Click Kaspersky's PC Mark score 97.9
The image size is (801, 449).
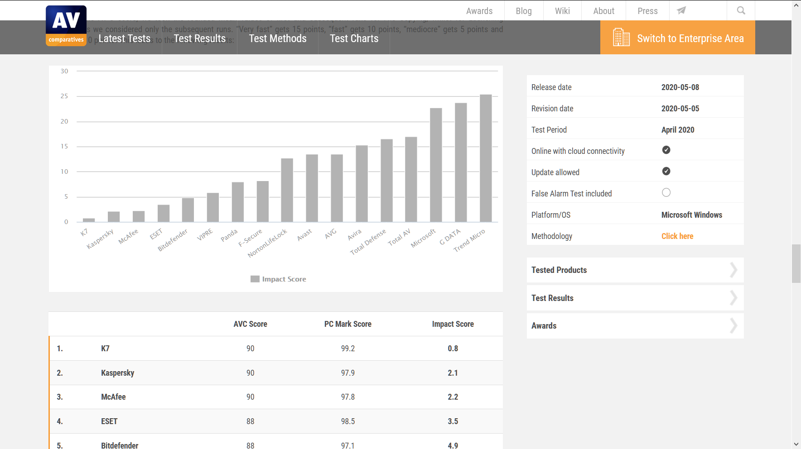pyautogui.click(x=348, y=373)
